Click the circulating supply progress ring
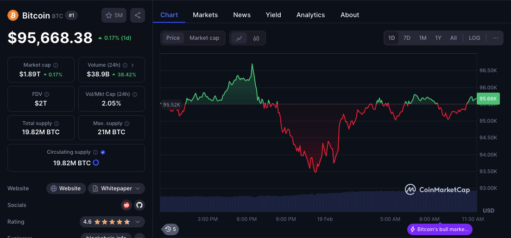 tap(96, 163)
